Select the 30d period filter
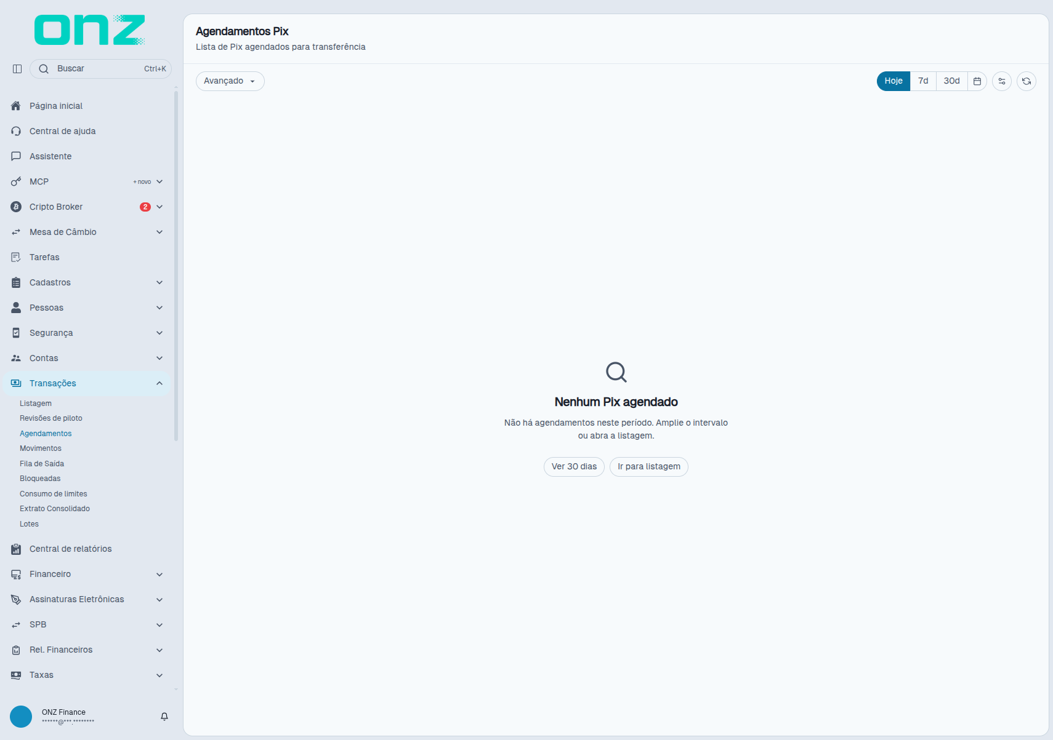1053x740 pixels. (952, 81)
